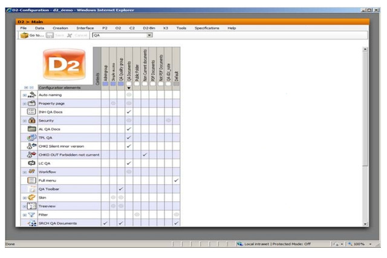Select the Full menu icon
Image resolution: width=387 pixels, height=258 pixels.
coord(31,180)
